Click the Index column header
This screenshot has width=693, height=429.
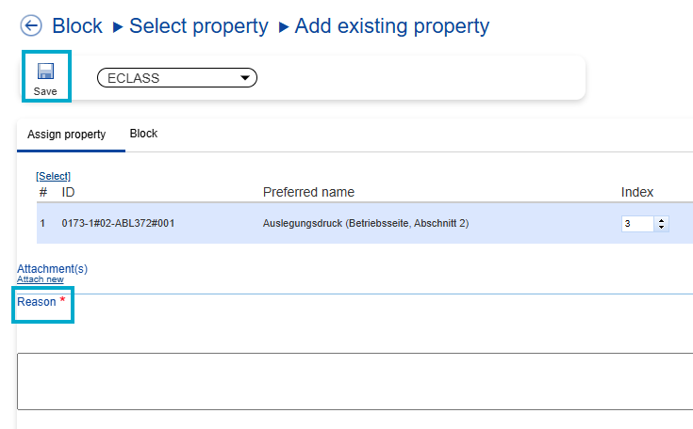pyautogui.click(x=637, y=192)
